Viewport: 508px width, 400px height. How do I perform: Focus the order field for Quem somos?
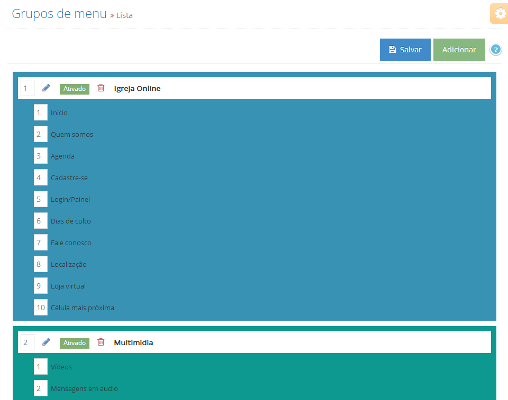41,134
